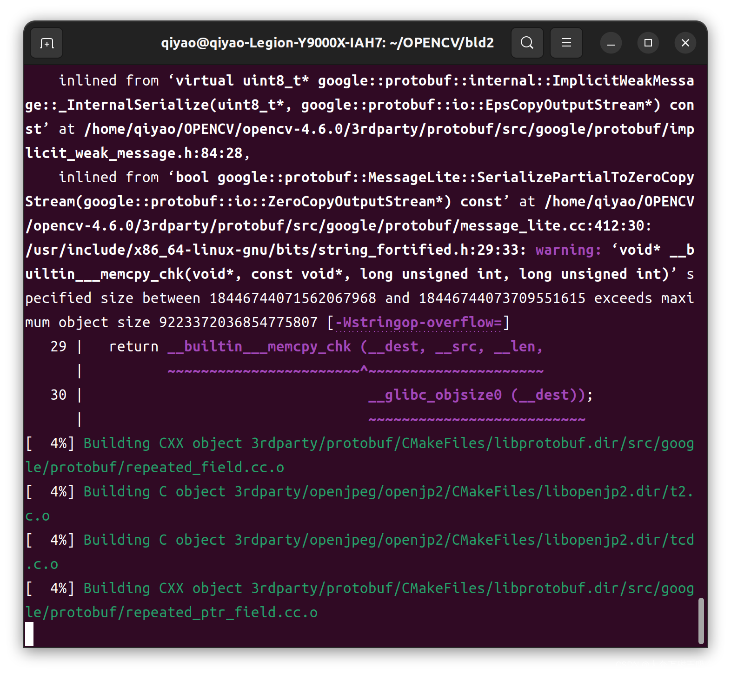
Task: Close the terminal window
Action: click(x=685, y=43)
